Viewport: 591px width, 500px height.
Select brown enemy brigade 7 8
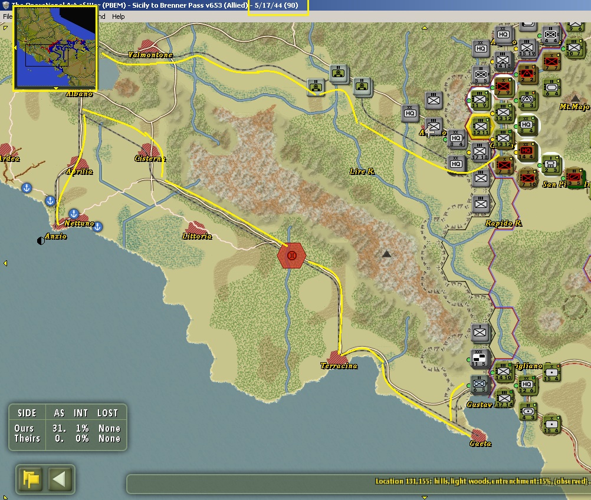click(x=504, y=165)
